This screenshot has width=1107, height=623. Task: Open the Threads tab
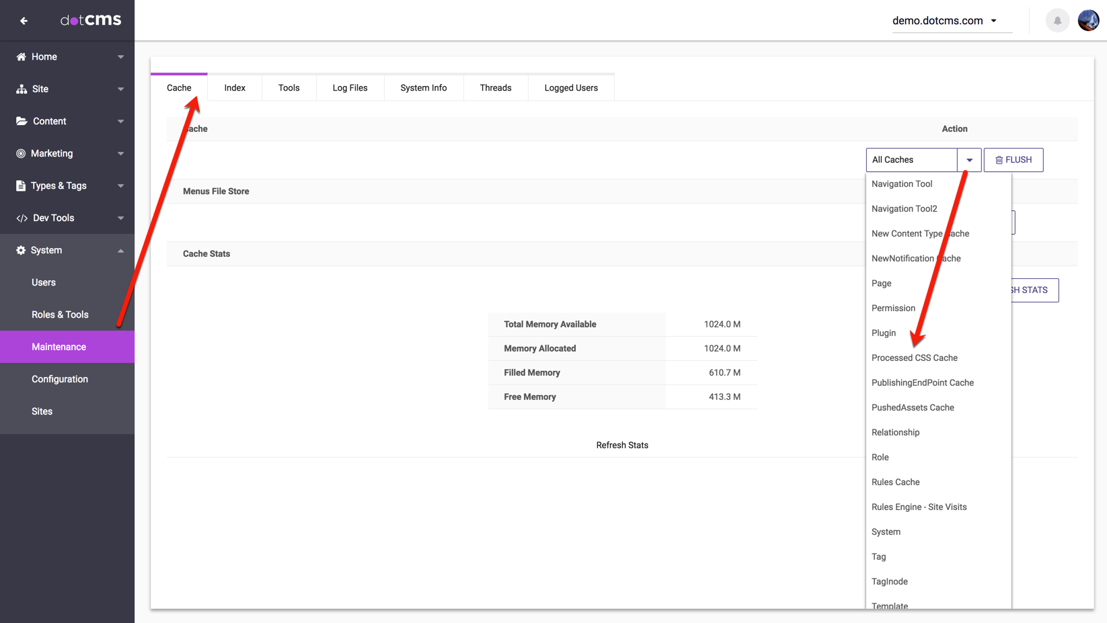(x=496, y=88)
